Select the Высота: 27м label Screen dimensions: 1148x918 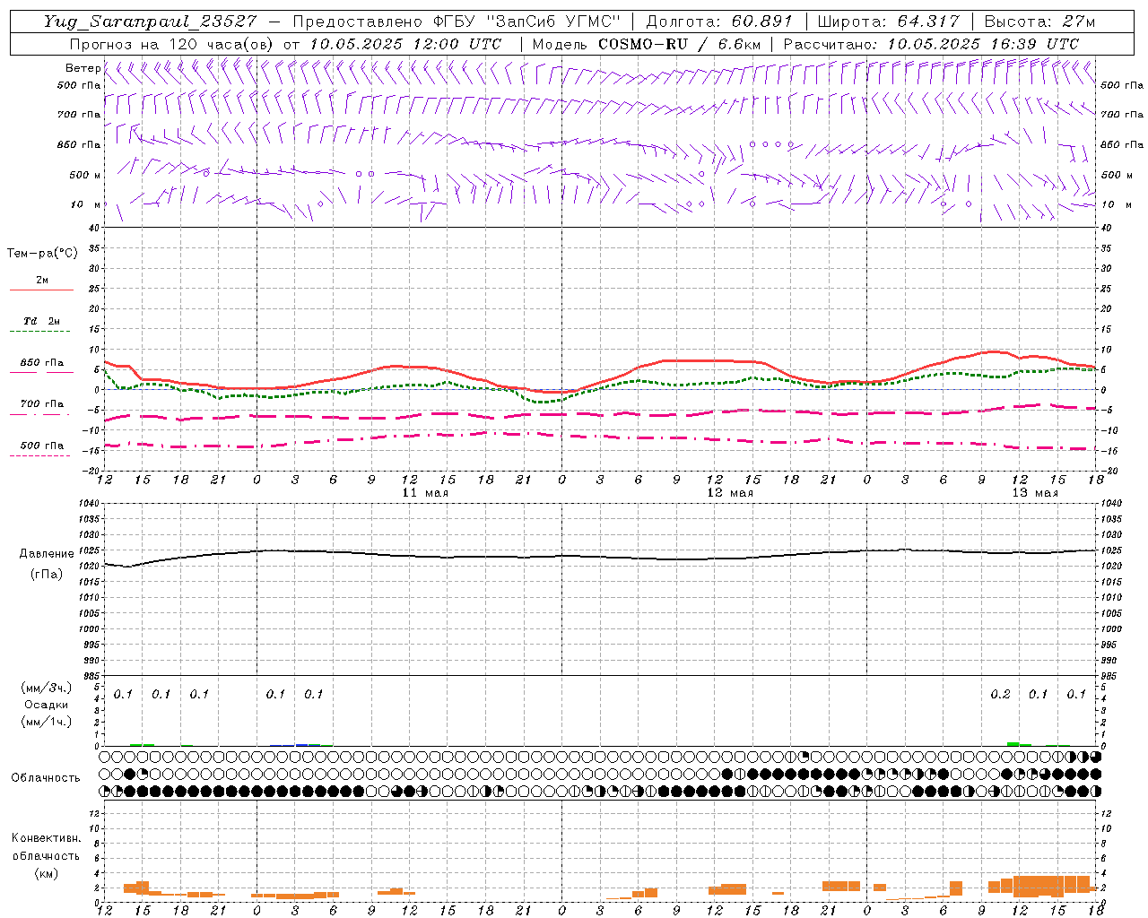[x=1039, y=22]
